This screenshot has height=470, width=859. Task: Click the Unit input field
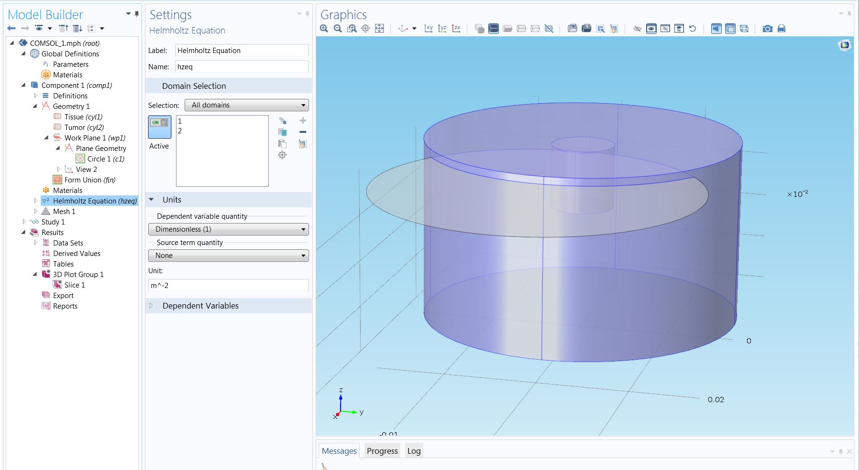point(229,286)
